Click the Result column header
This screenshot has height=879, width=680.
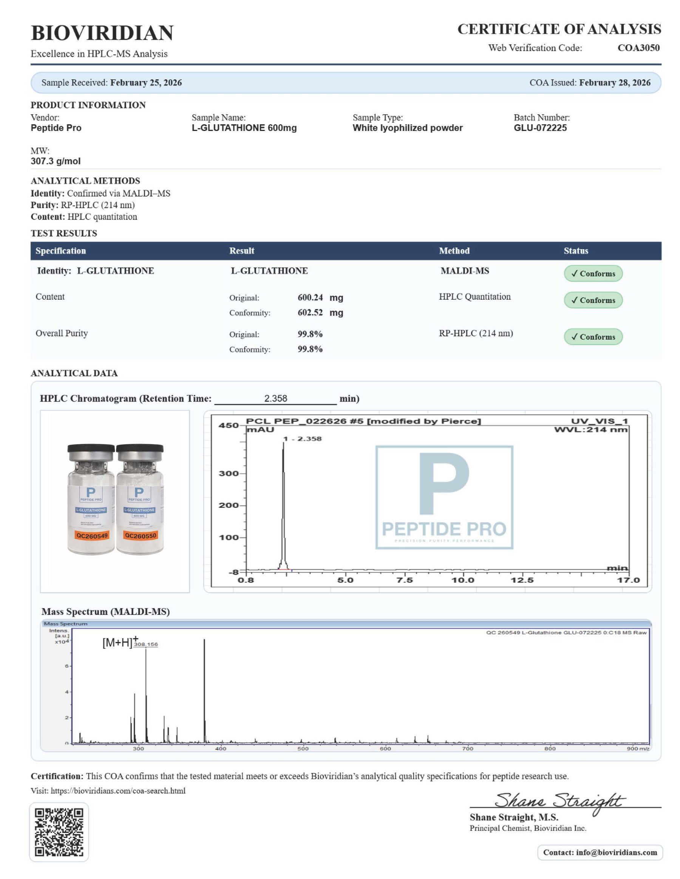click(242, 251)
